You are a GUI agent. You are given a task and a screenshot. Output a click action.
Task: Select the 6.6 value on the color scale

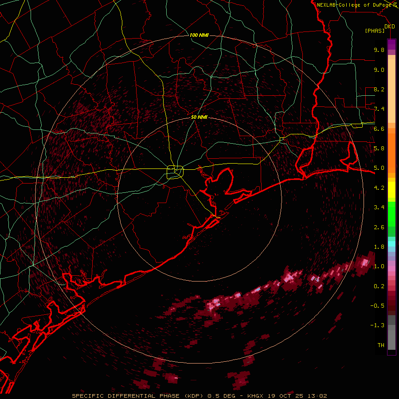(379, 129)
